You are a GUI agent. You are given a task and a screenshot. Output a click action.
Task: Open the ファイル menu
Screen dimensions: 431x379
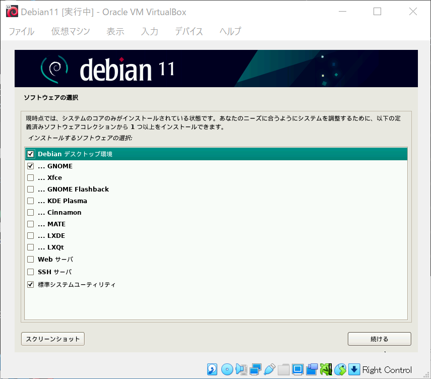(x=22, y=31)
